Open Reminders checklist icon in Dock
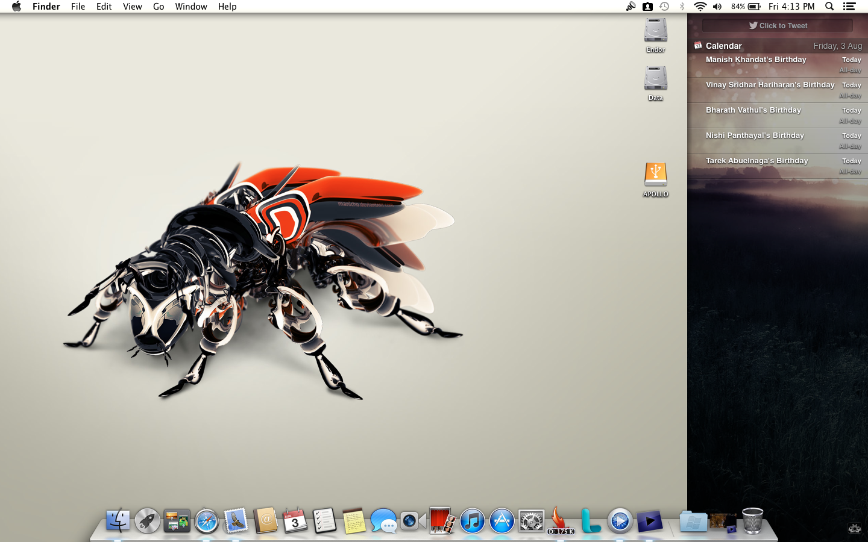The image size is (868, 542). tap(325, 521)
